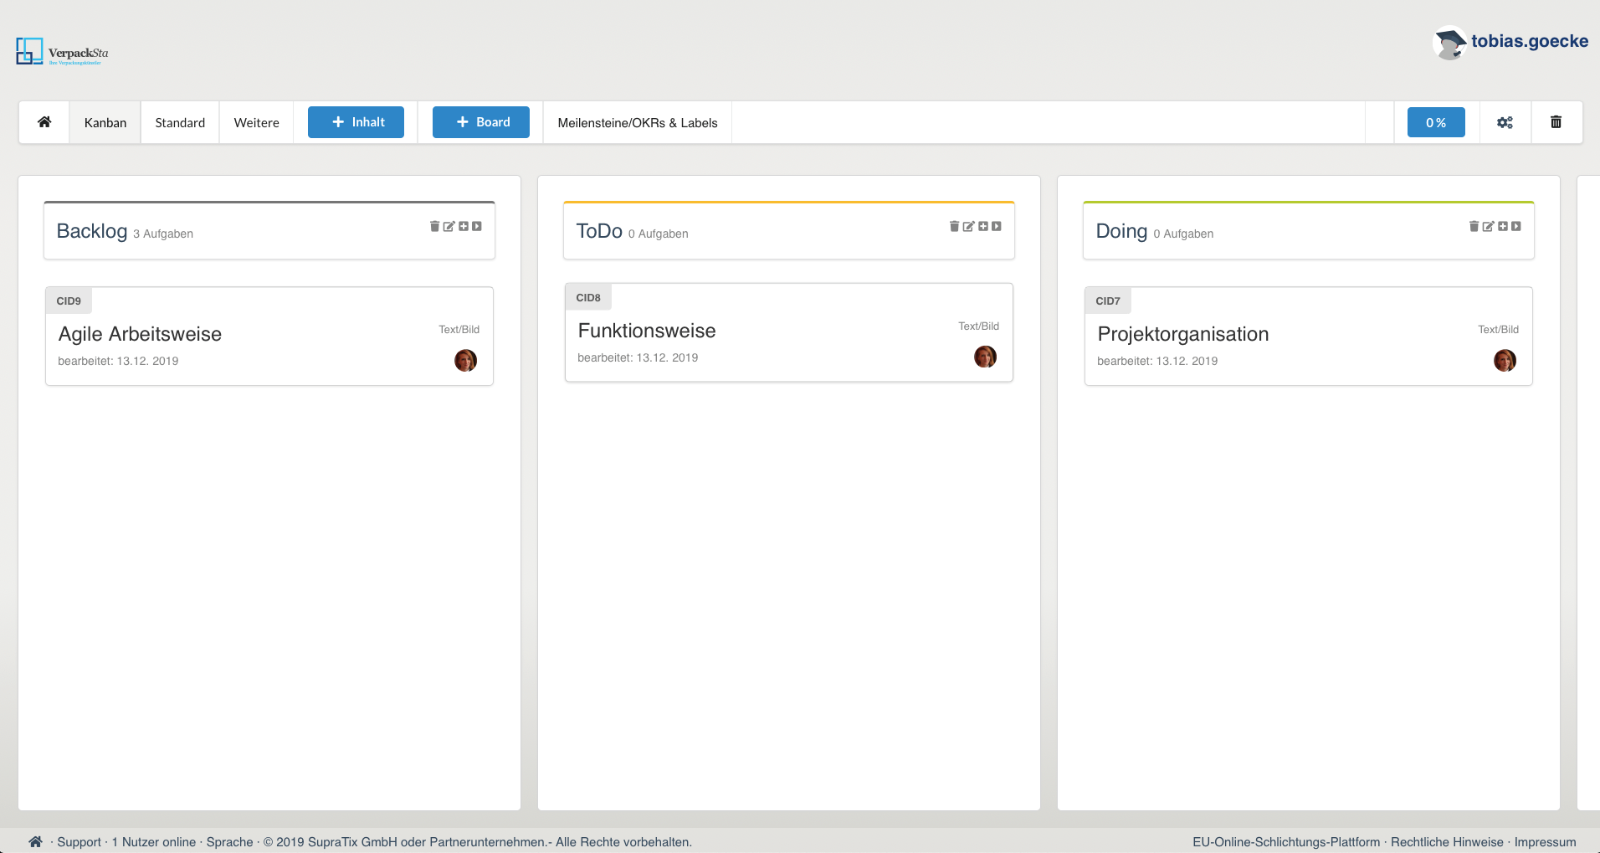Click the toolbar trash icon

1556,122
